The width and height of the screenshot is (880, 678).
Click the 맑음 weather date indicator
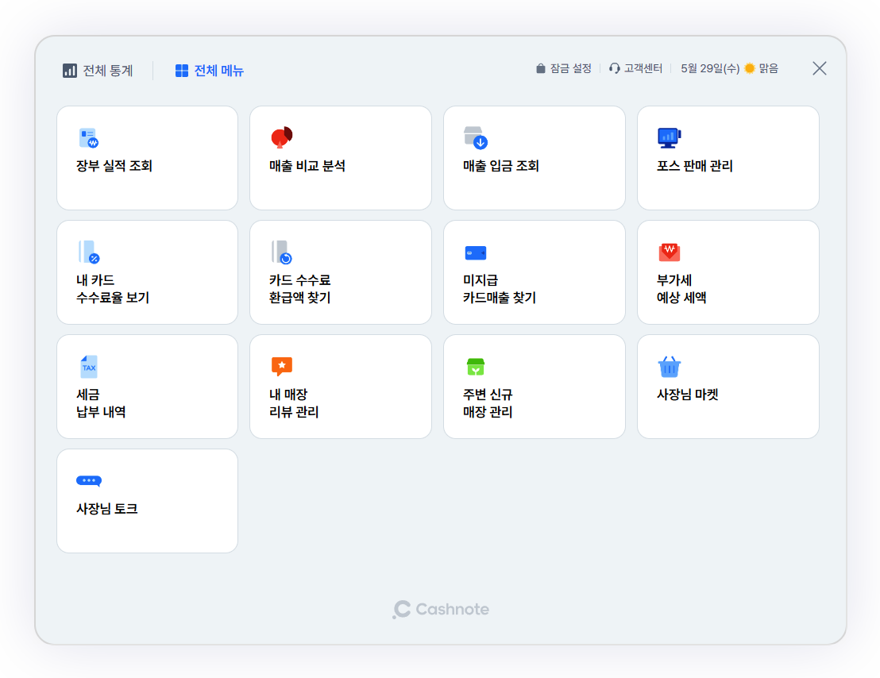pos(729,69)
